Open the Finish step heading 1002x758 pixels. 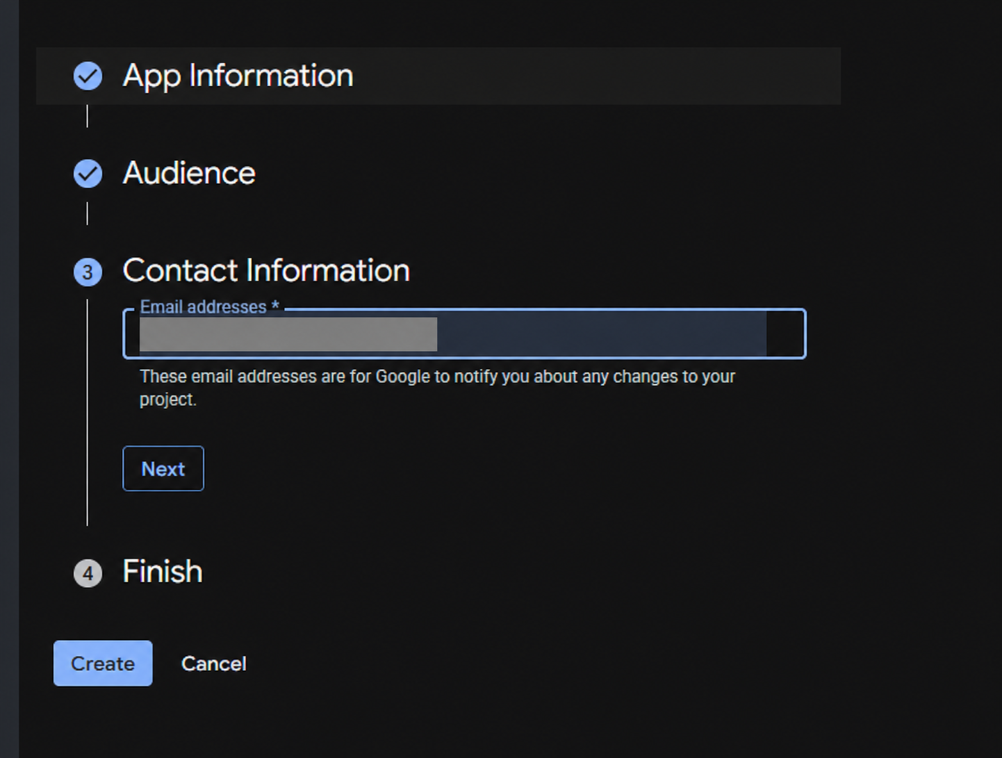[x=163, y=572]
